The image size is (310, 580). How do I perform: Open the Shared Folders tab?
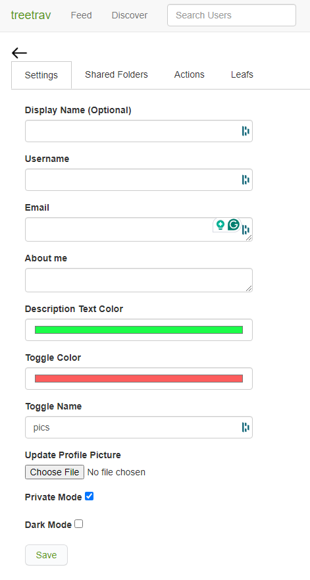click(116, 74)
